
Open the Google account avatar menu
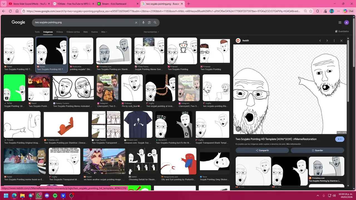pos(346,22)
